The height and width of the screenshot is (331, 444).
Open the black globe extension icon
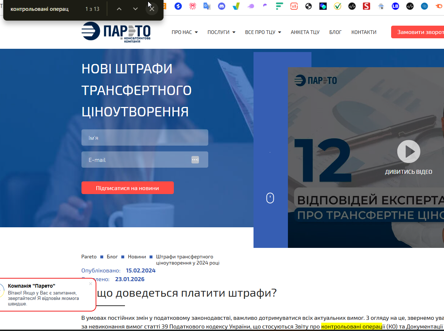coord(309,6)
